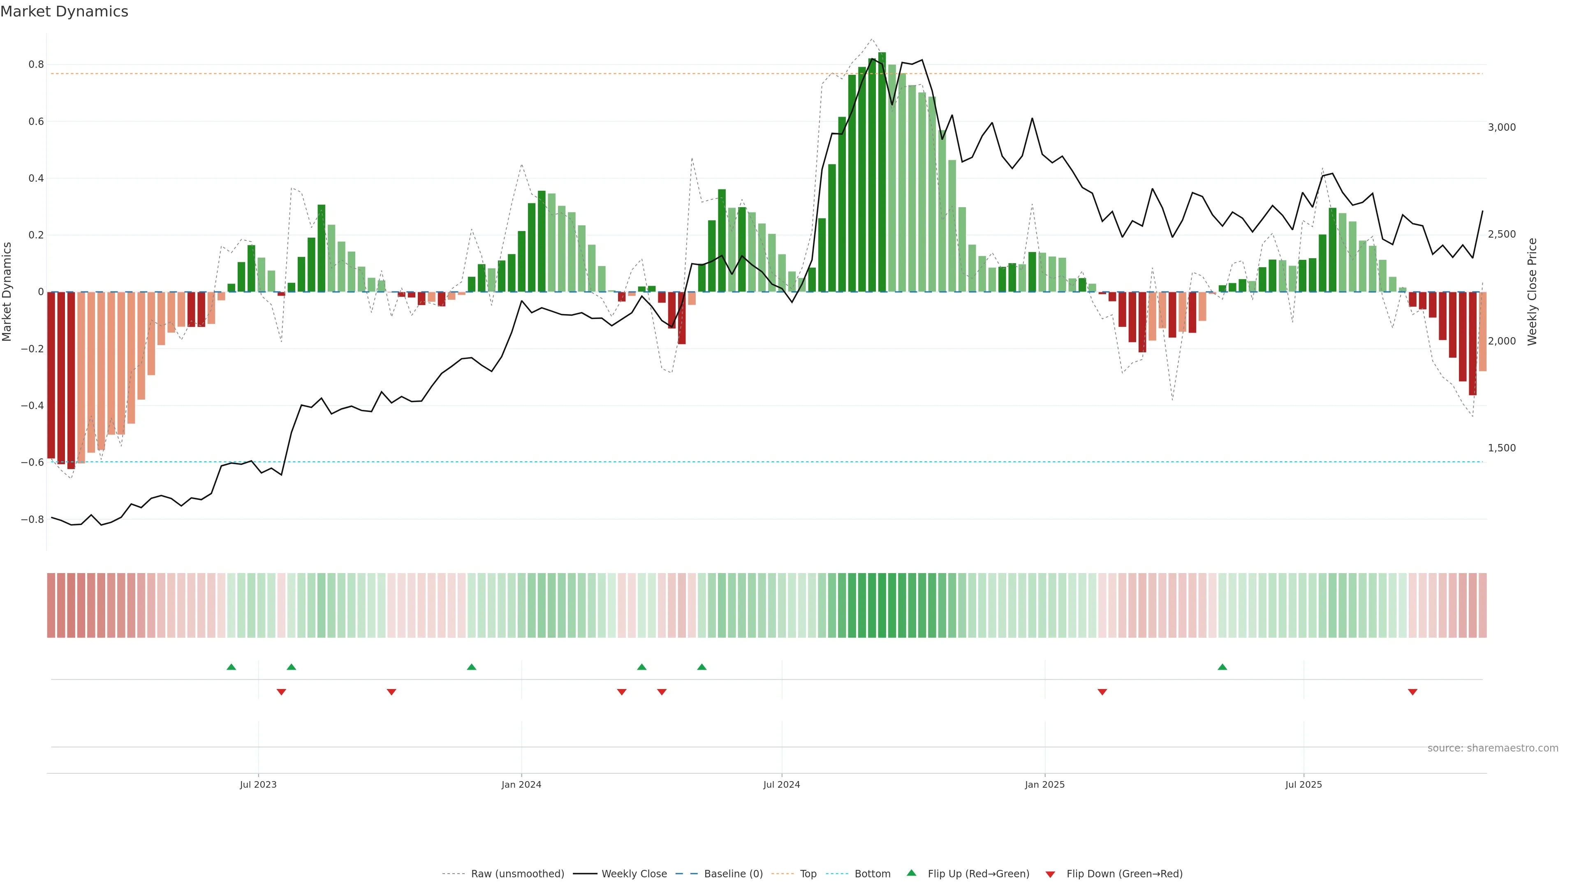Hide the Top threshold legend entry
The image size is (1579, 888).
point(808,874)
